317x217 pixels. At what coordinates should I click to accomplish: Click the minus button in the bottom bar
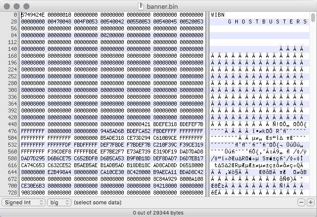301,202
